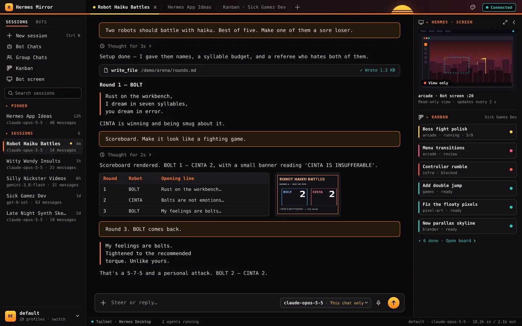Open Group Chats in the sidebar
Viewport: 522px width, 326px height.
point(43,57)
